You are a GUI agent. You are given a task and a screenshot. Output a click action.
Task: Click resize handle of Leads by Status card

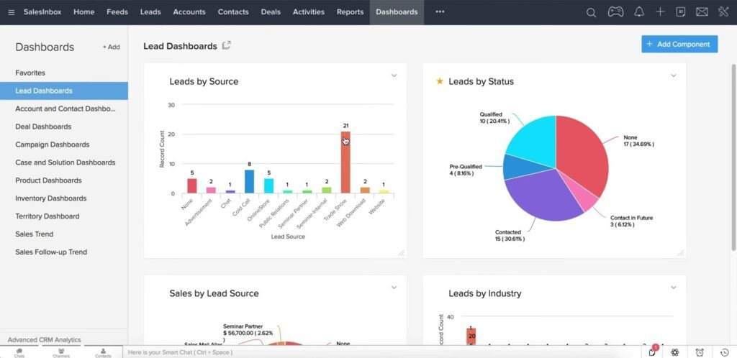(681, 253)
